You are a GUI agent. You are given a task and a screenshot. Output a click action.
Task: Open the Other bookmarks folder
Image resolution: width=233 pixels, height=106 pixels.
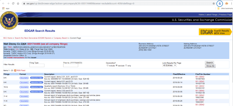(225, 9)
